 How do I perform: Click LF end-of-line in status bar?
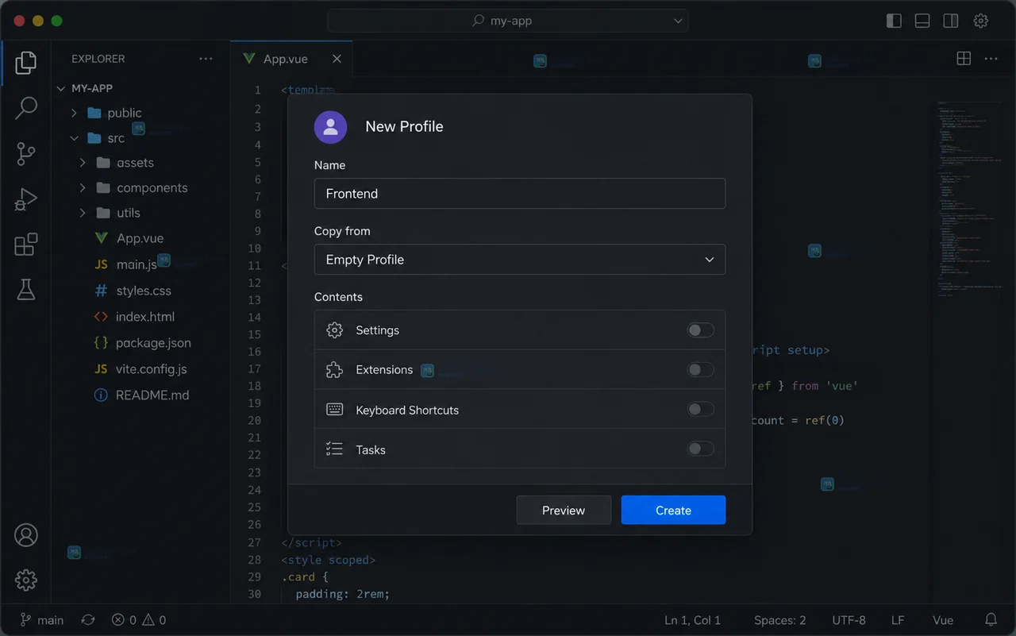898,620
